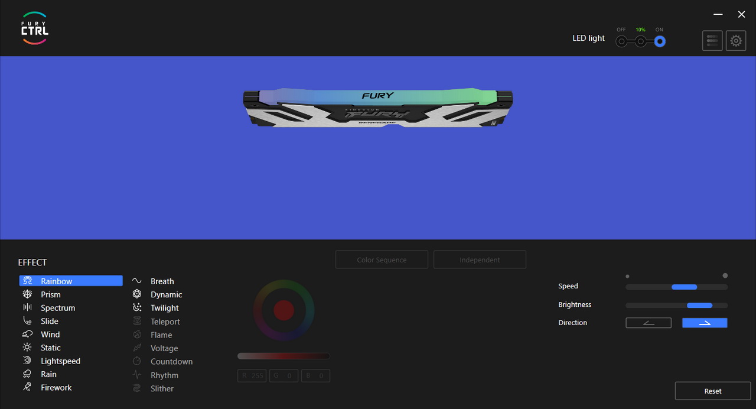Choose the Wind effect icon
The image size is (756, 409).
(27, 334)
